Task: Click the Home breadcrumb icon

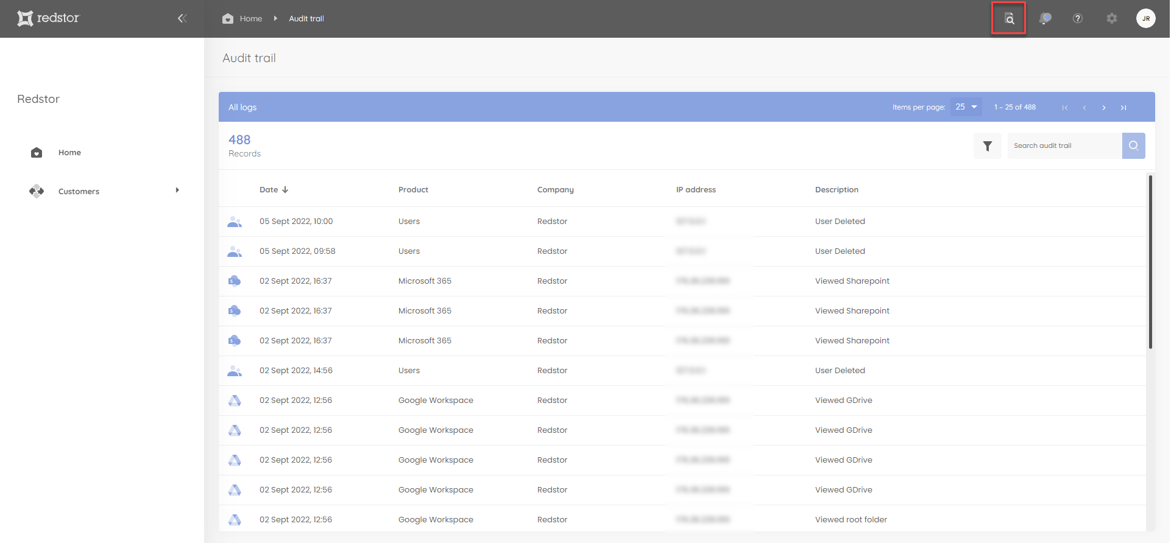Action: pos(228,18)
